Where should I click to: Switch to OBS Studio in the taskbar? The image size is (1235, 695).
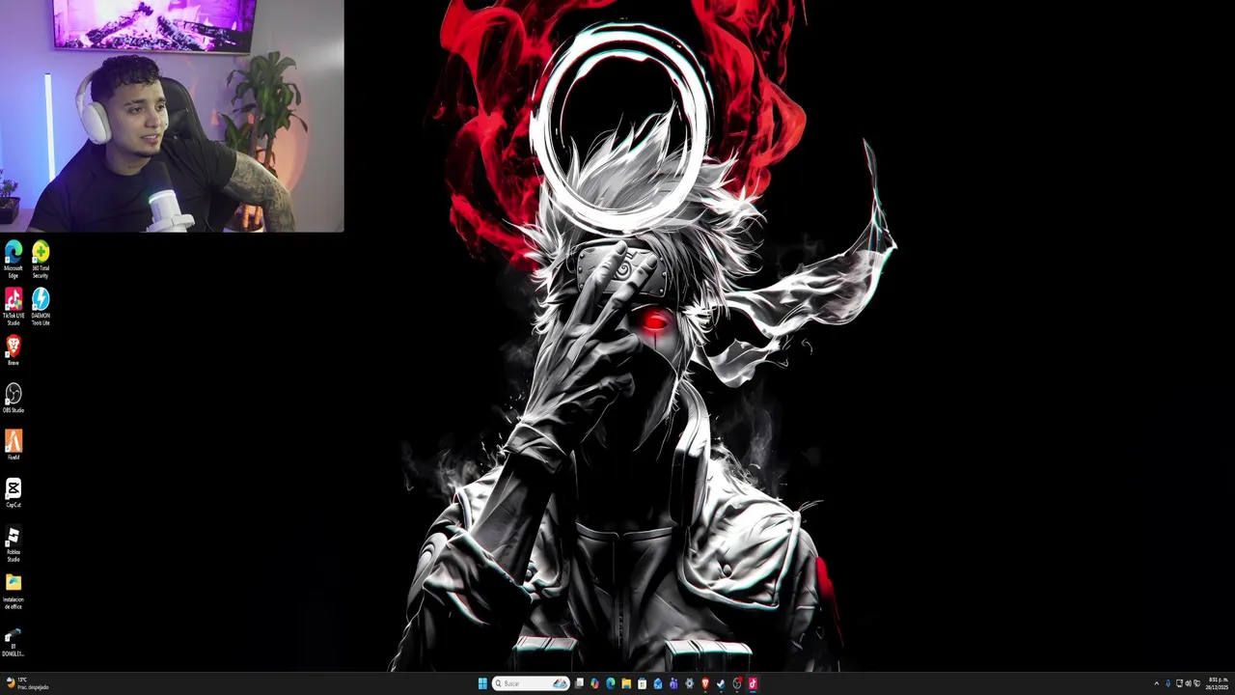click(x=737, y=683)
